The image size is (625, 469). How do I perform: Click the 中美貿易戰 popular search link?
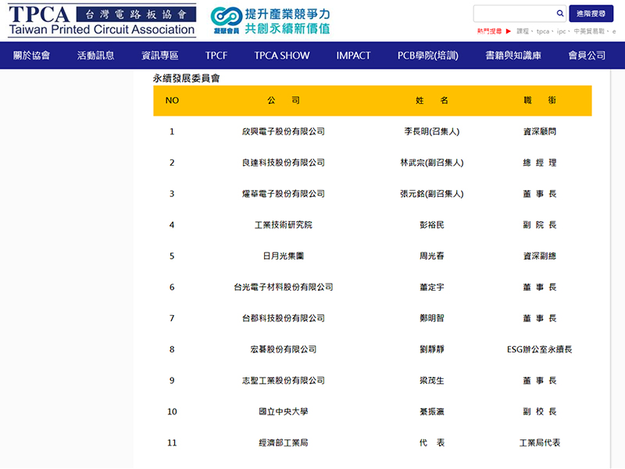[589, 31]
